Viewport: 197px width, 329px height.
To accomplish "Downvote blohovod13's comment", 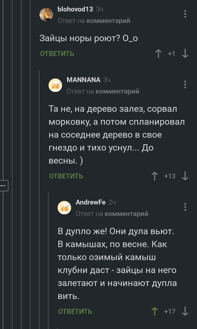I will click(185, 54).
